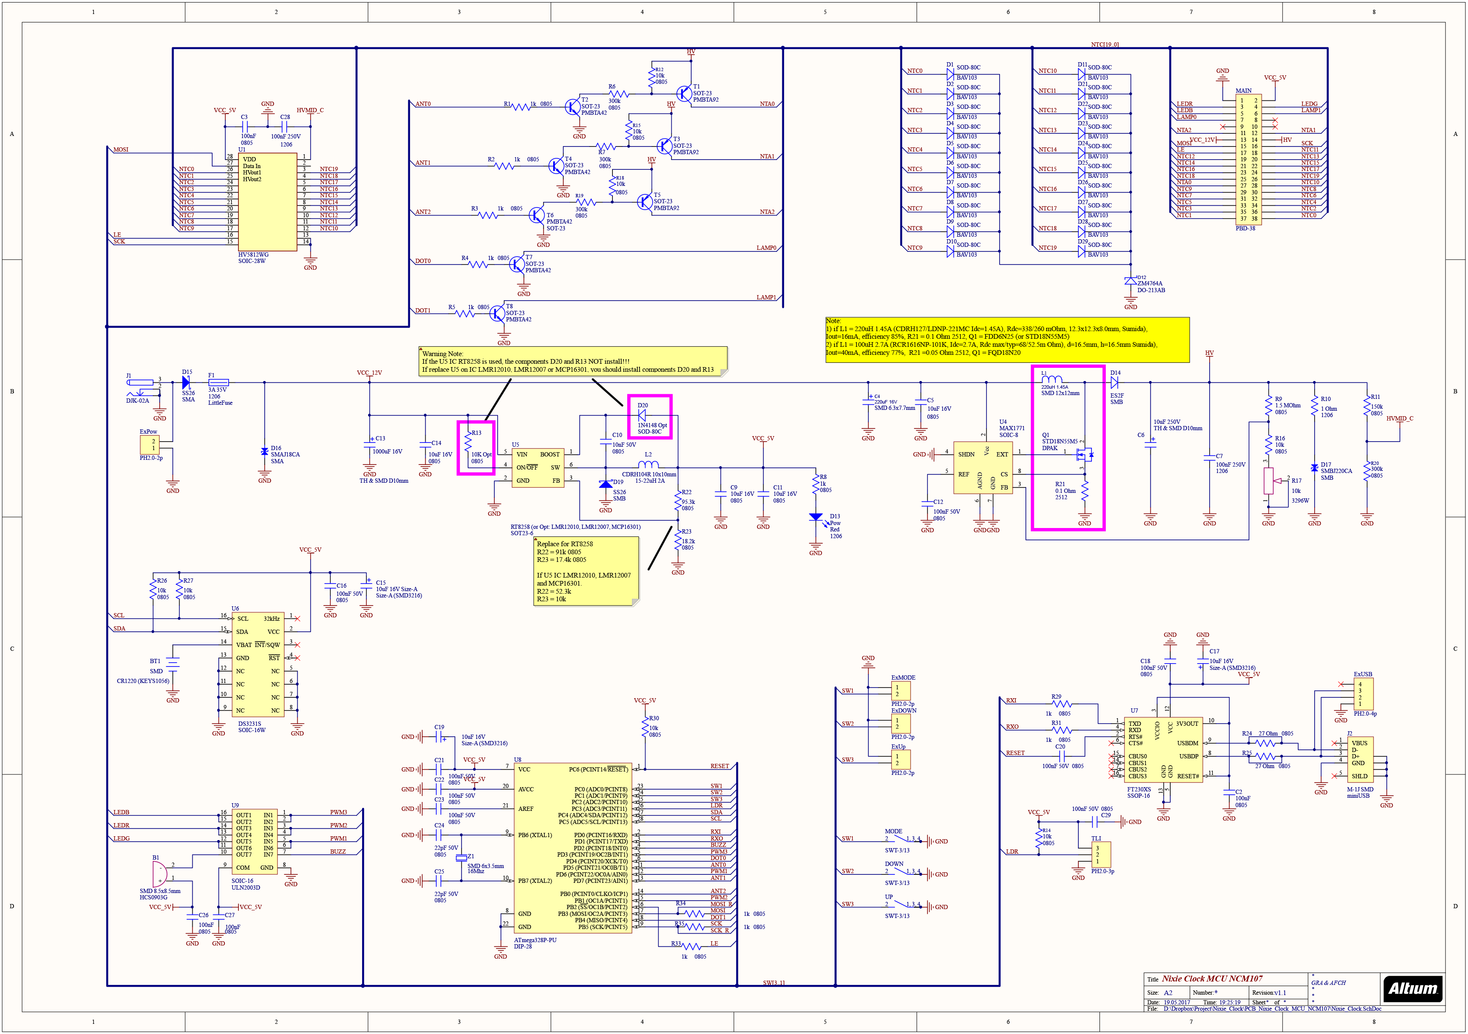Select the D13 red power LED
This screenshot has height=1034, width=1468.
815,517
